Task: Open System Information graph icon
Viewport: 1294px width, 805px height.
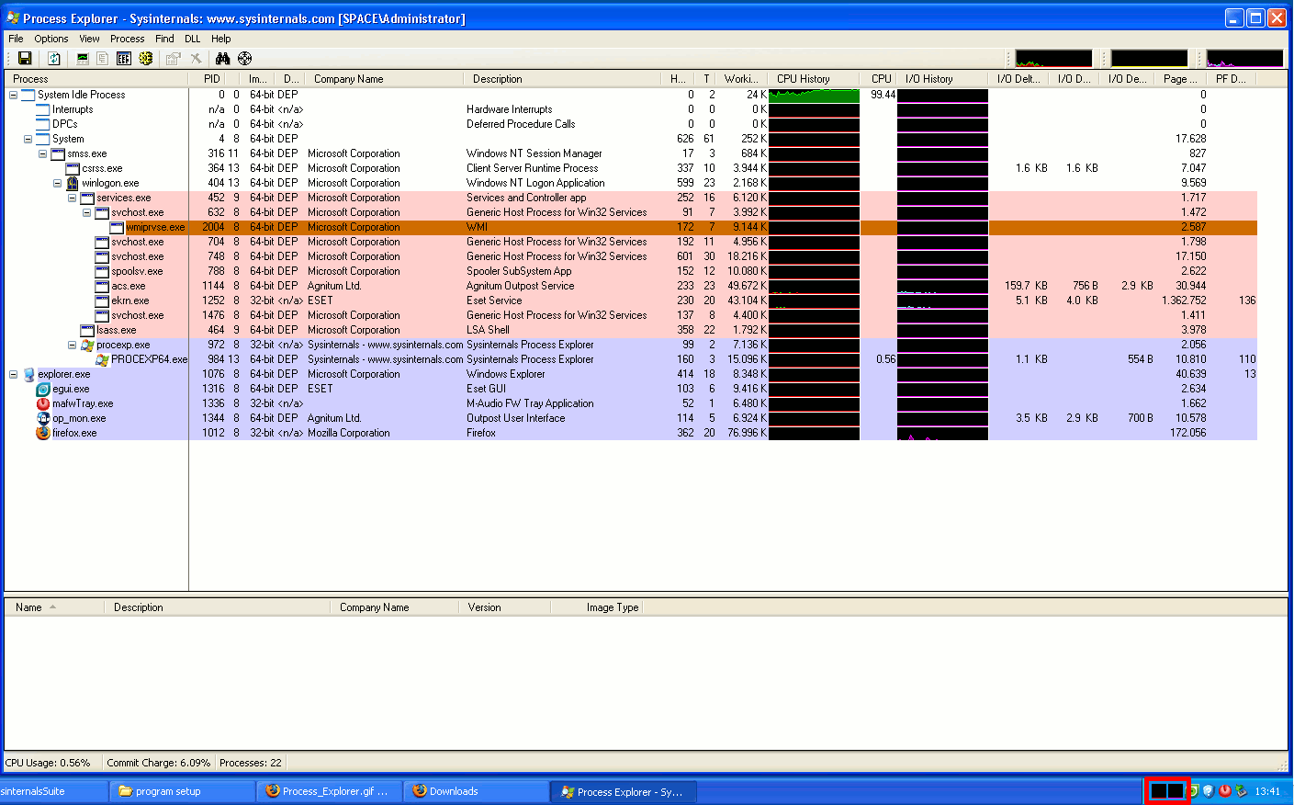Action: point(83,59)
